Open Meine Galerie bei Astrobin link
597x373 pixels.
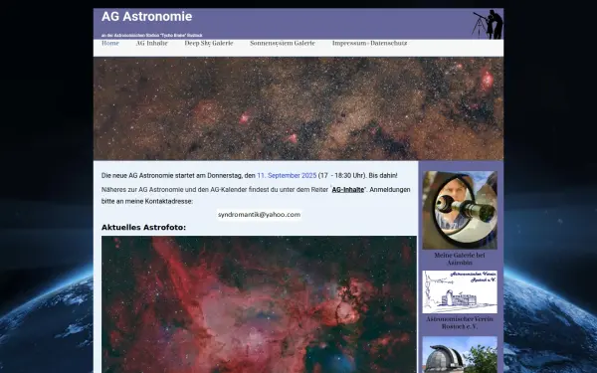460,259
